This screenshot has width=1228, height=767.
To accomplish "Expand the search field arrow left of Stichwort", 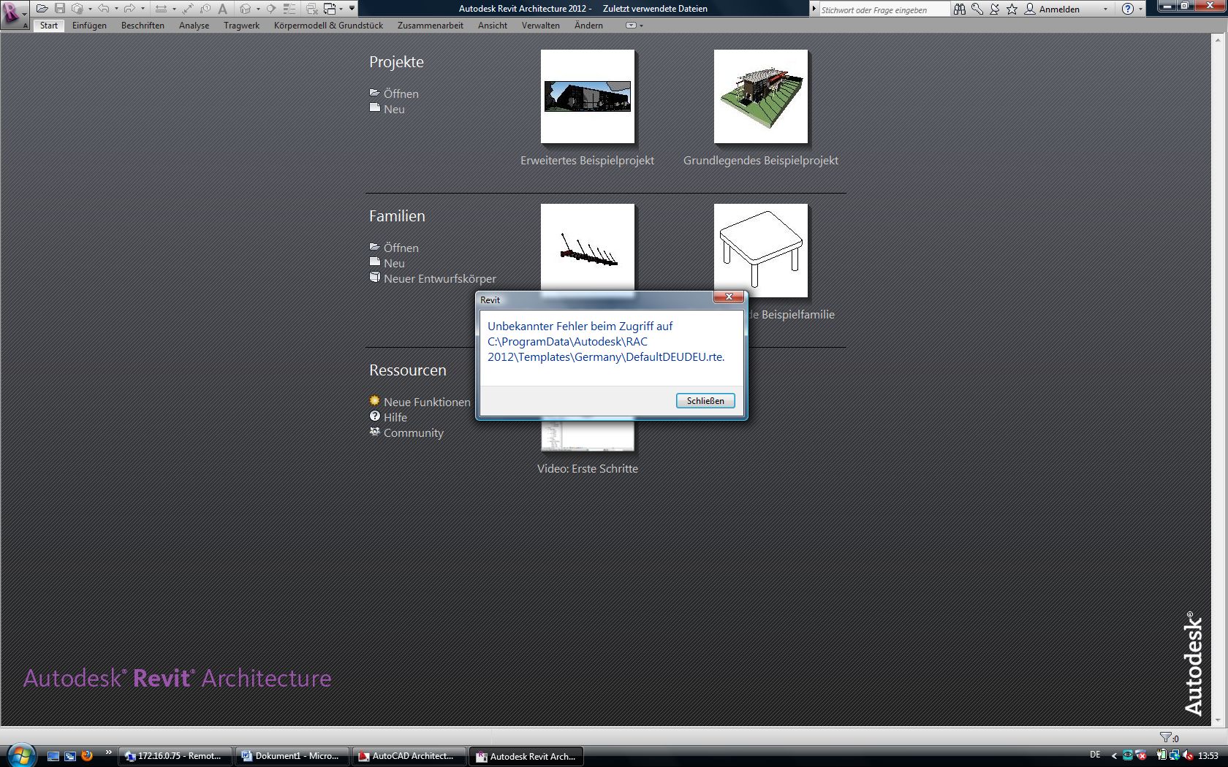I will pos(814,9).
